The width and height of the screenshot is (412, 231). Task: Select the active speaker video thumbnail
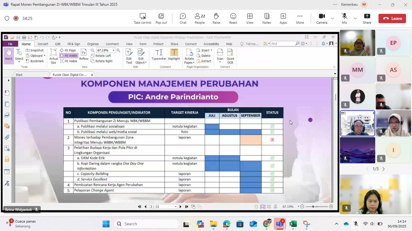[357, 123]
